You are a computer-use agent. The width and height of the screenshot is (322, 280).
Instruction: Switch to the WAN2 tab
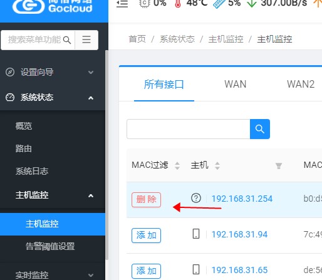click(301, 85)
